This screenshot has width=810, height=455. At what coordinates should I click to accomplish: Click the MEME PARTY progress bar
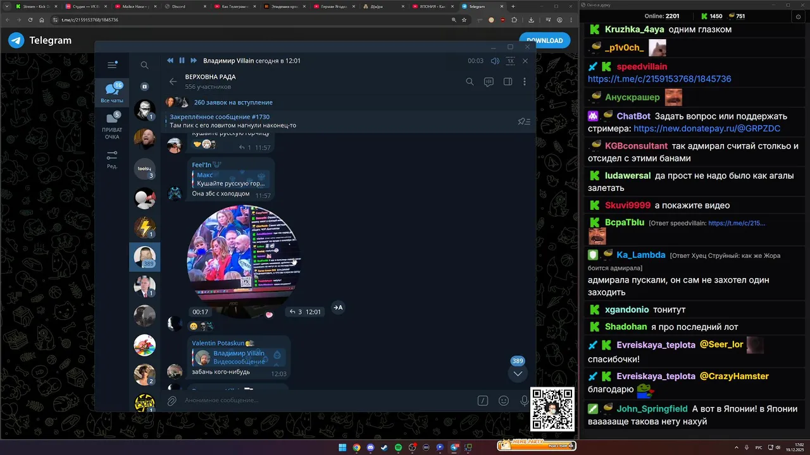tap(537, 445)
